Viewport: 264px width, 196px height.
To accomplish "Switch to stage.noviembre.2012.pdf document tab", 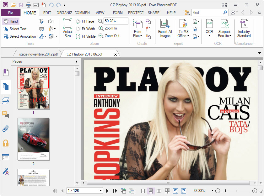I will pyautogui.click(x=38, y=54).
